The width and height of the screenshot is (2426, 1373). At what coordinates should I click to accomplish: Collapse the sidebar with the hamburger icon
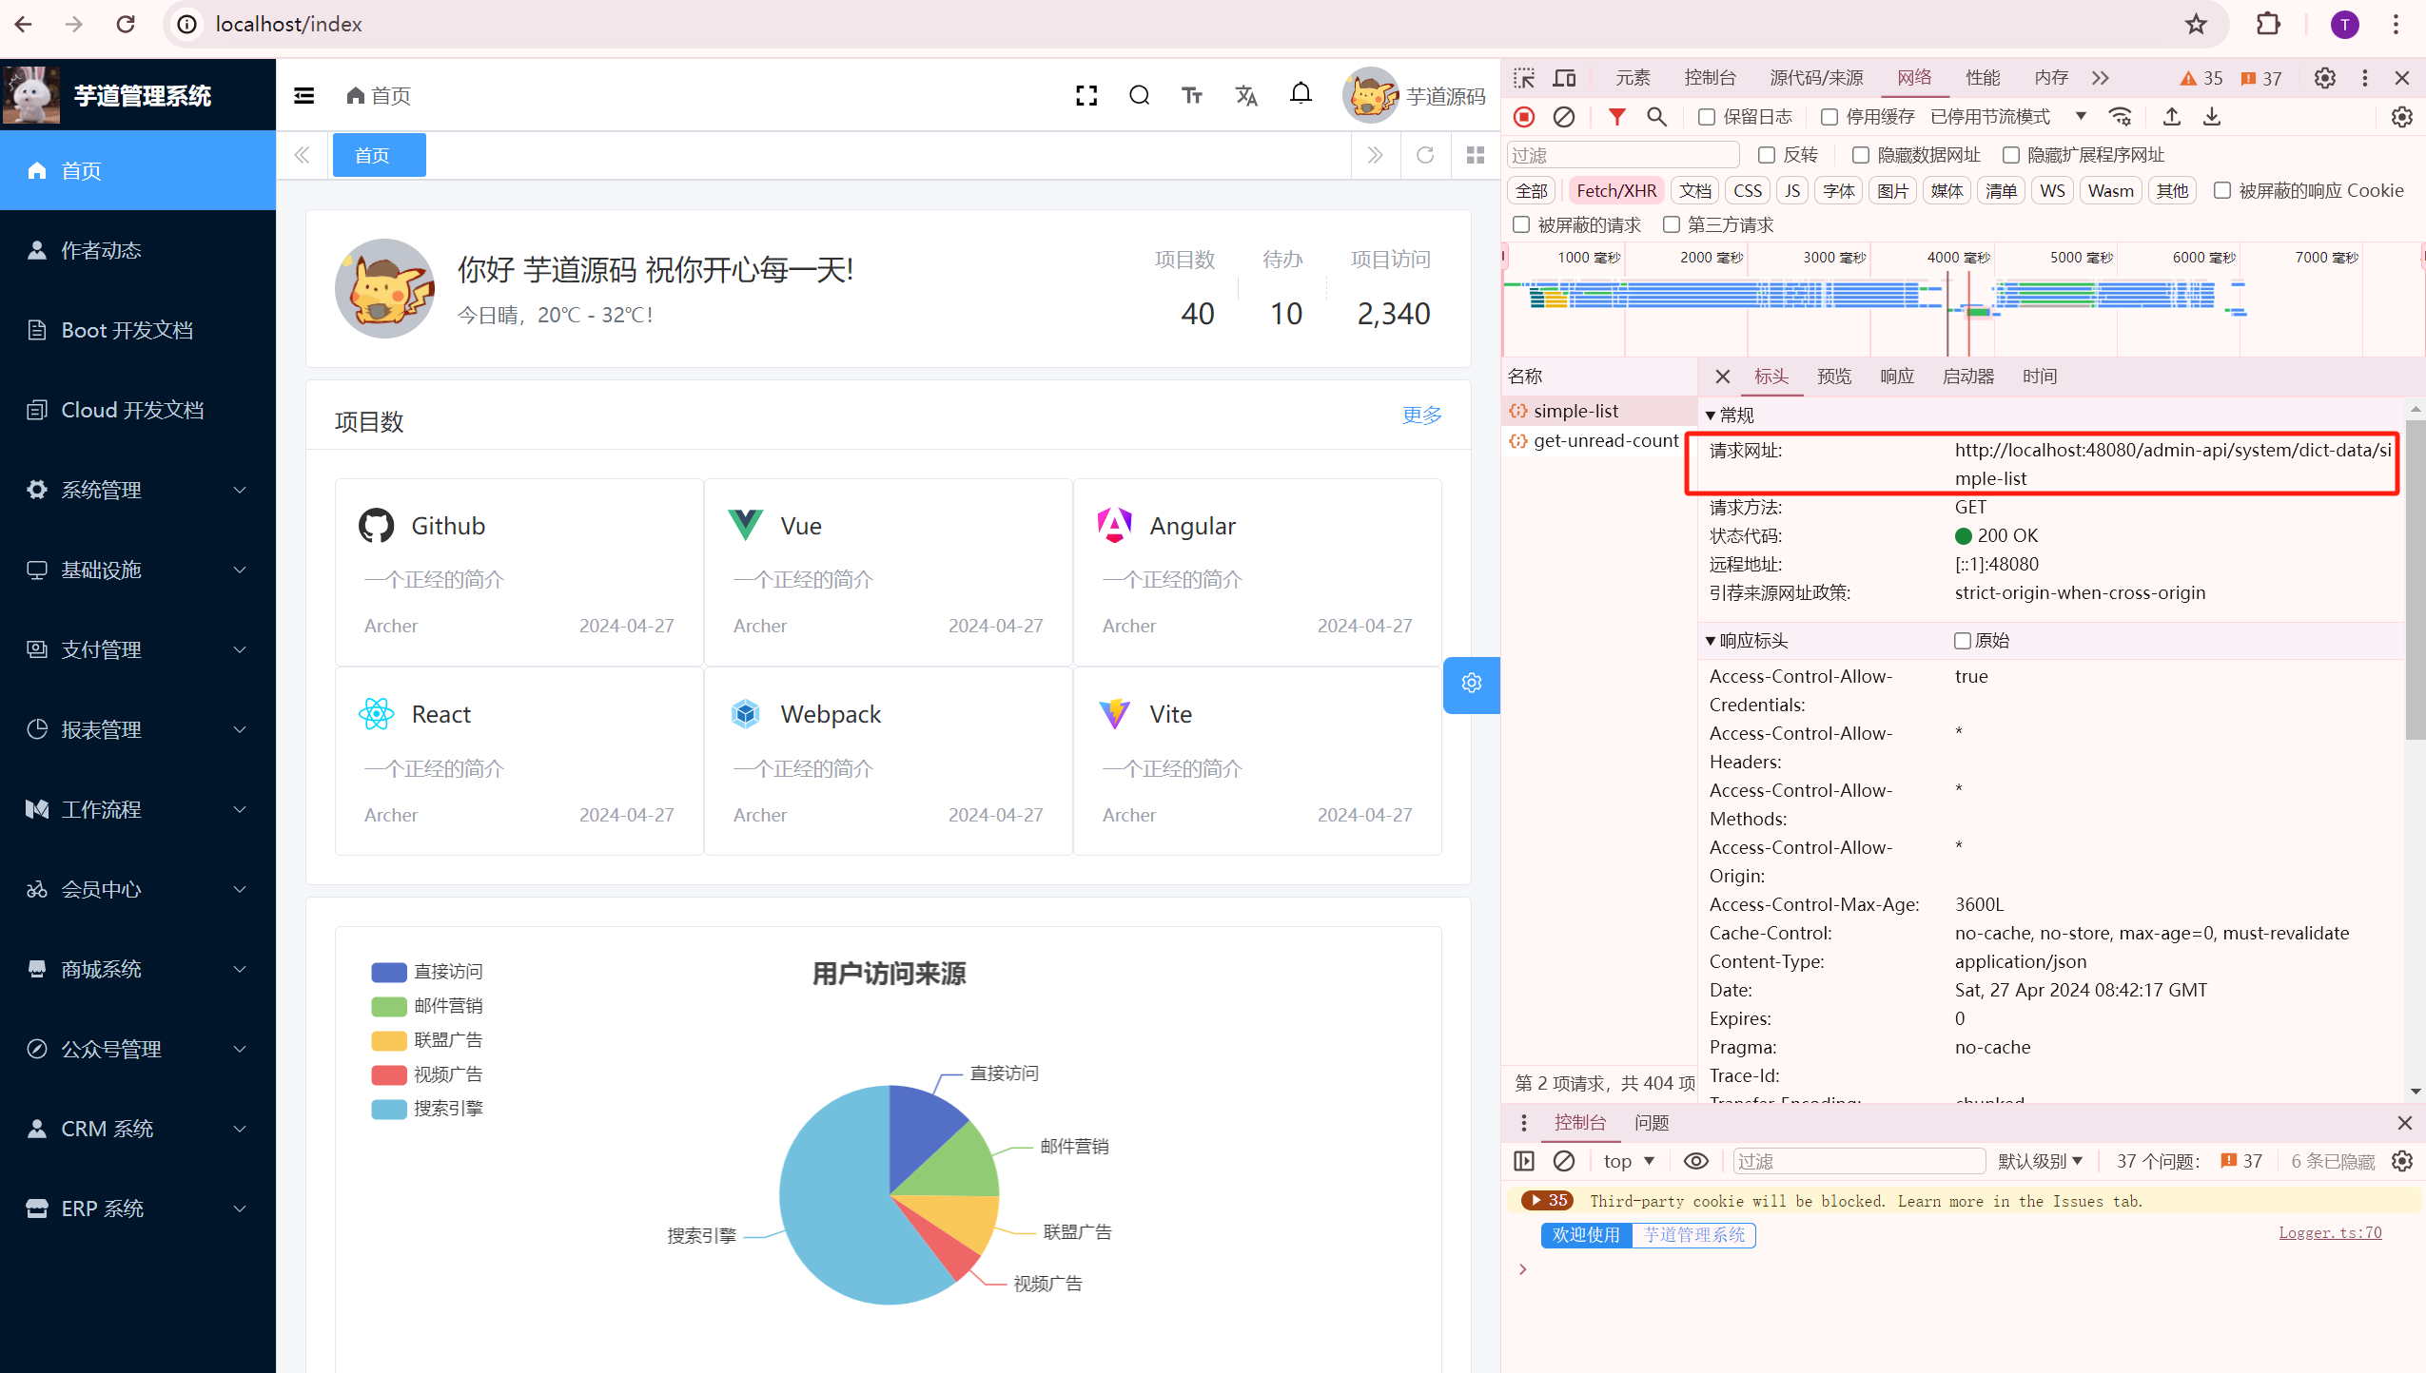click(x=304, y=95)
